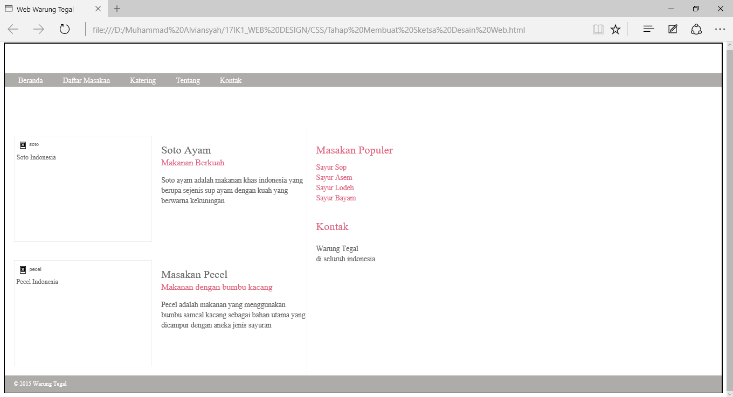Start a Web Note annotation
Image resolution: width=733 pixels, height=397 pixels.
[x=673, y=29]
